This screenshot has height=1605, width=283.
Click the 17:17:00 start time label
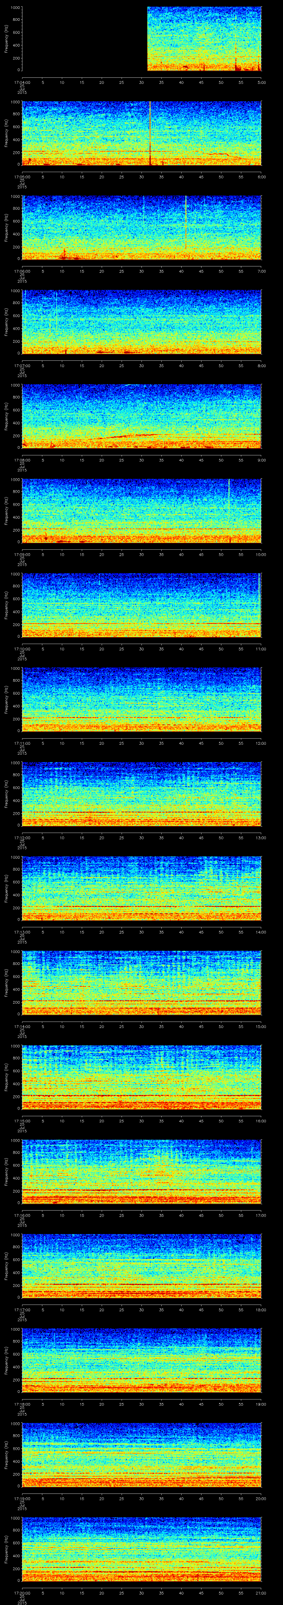tap(22, 1309)
